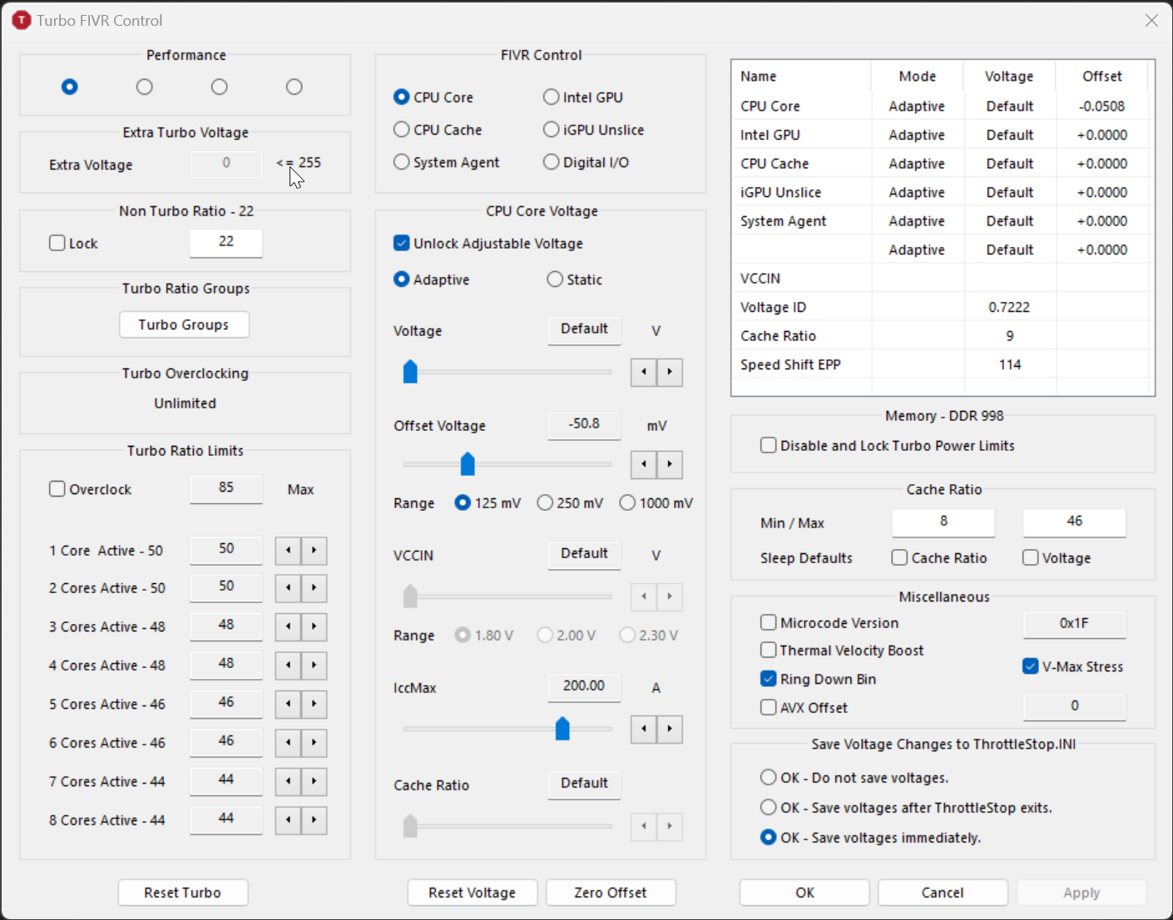Increase the 7 Cores Active ratio arrow
The height and width of the screenshot is (920, 1173).
point(314,781)
